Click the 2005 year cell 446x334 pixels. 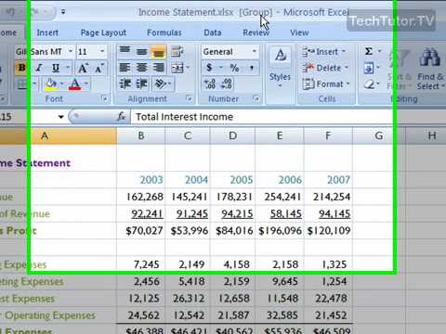pos(232,180)
